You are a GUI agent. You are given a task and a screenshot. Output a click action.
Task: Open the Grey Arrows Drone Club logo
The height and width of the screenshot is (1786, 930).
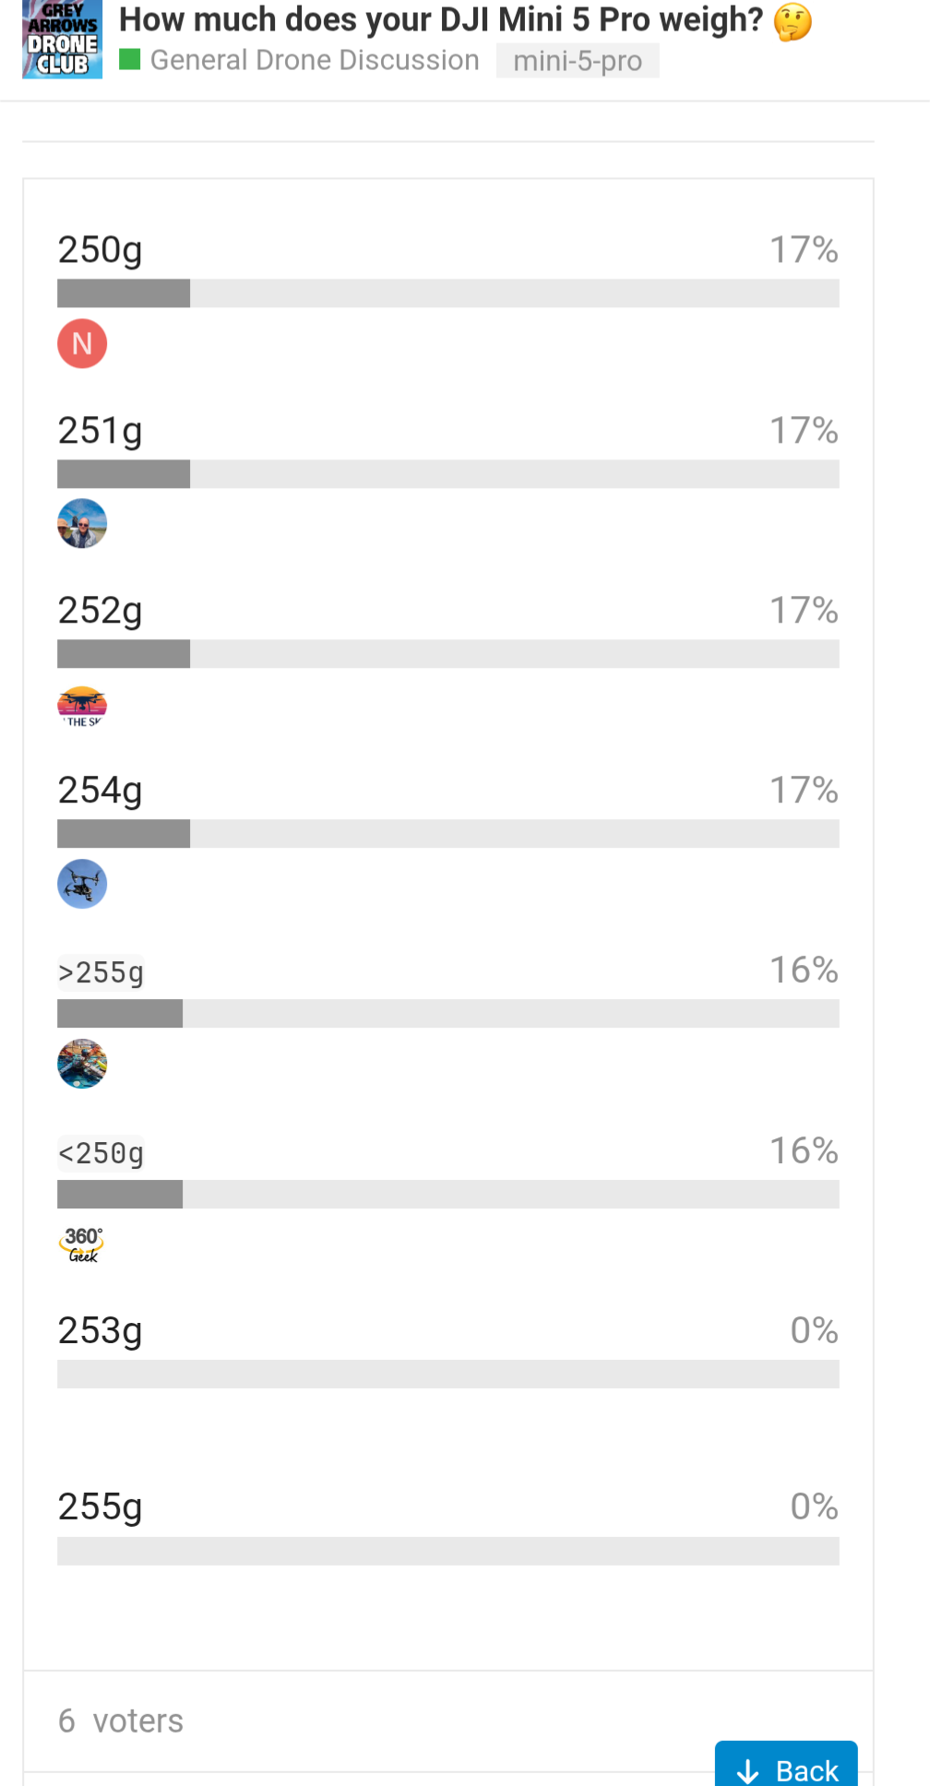tap(62, 40)
